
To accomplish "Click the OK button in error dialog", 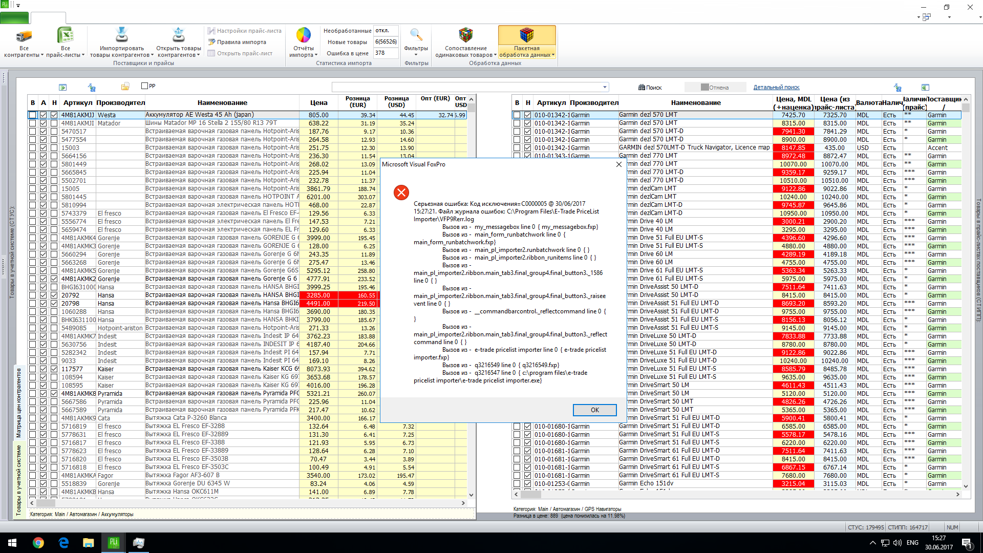I will (x=594, y=410).
